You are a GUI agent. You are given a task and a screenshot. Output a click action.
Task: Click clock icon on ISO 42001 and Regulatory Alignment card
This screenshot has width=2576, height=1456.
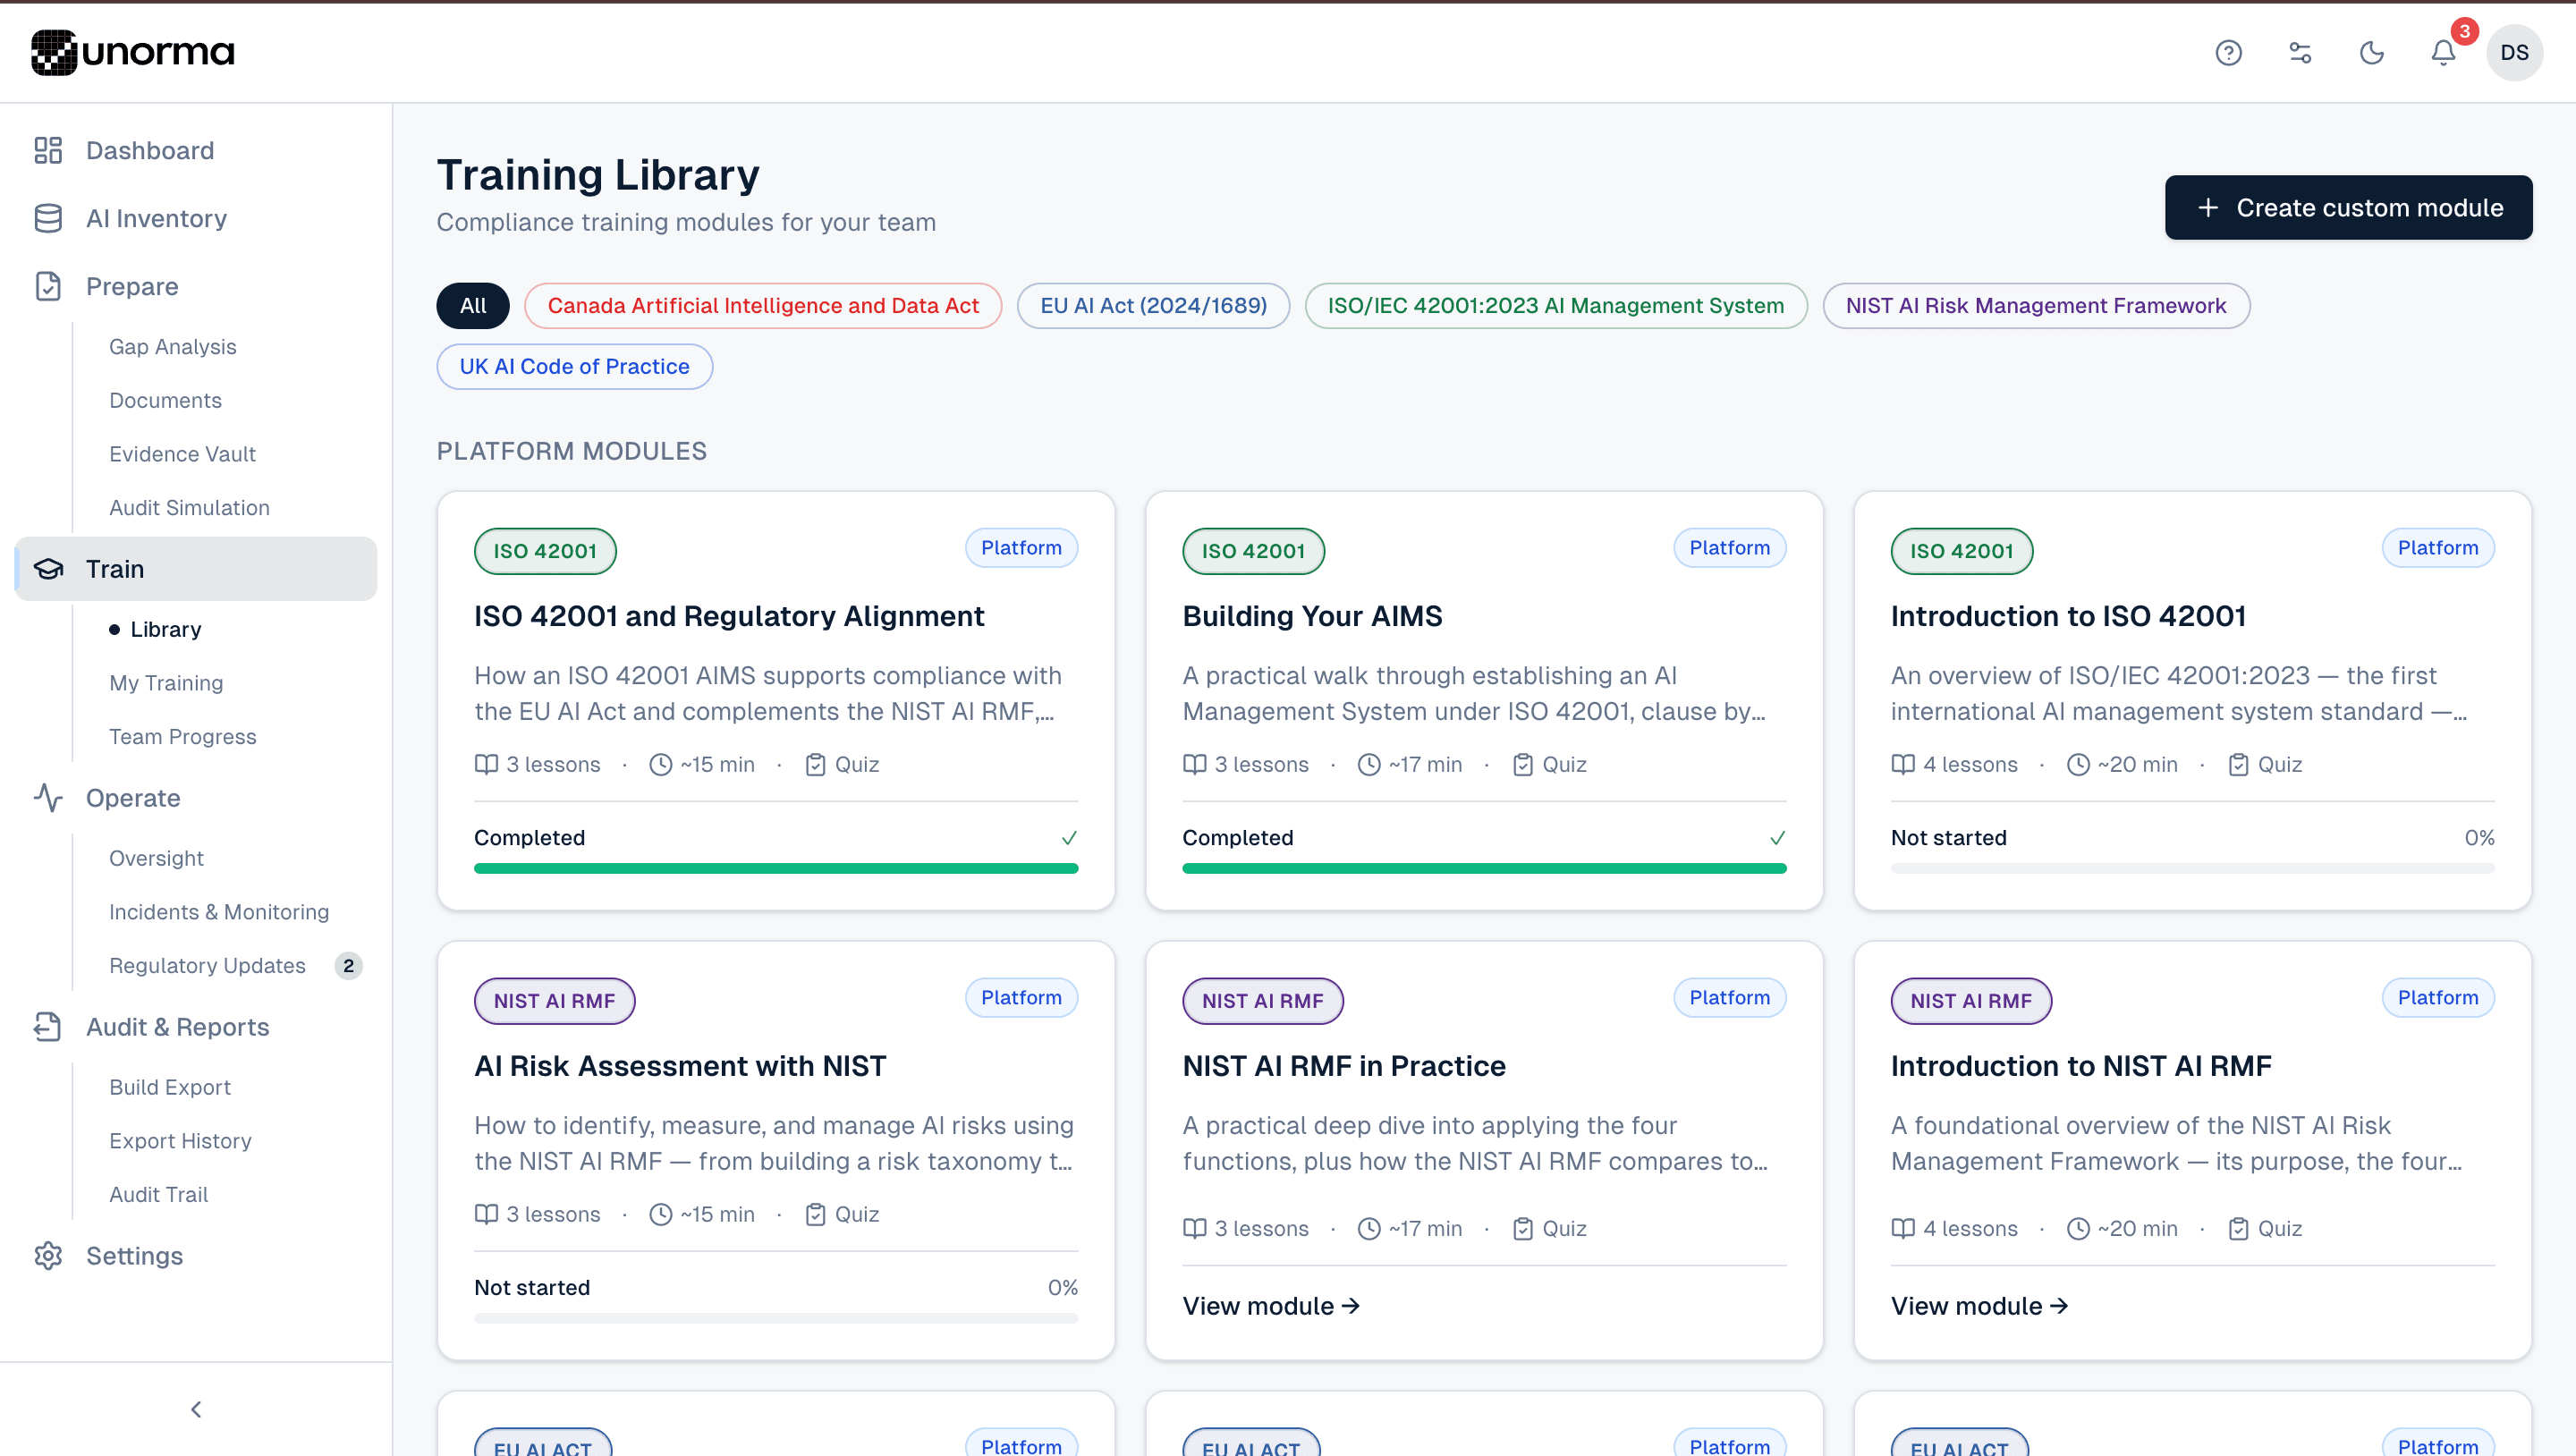[x=660, y=765]
